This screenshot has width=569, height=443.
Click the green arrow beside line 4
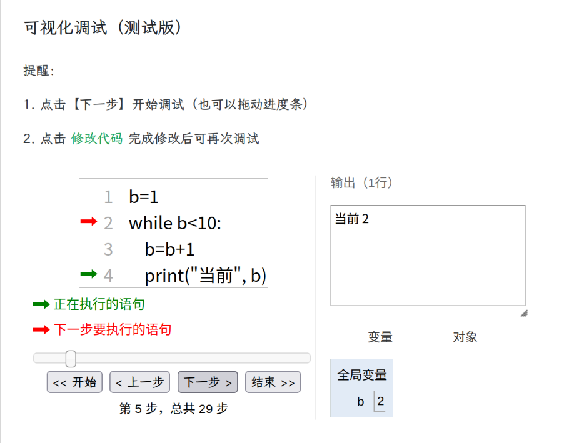point(89,274)
